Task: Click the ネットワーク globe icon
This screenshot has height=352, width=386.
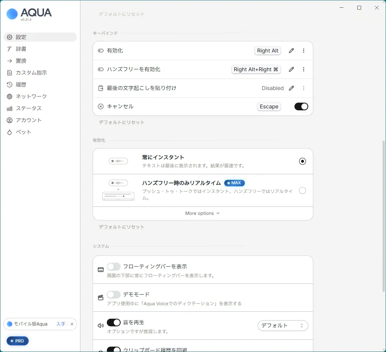Action: click(x=10, y=97)
